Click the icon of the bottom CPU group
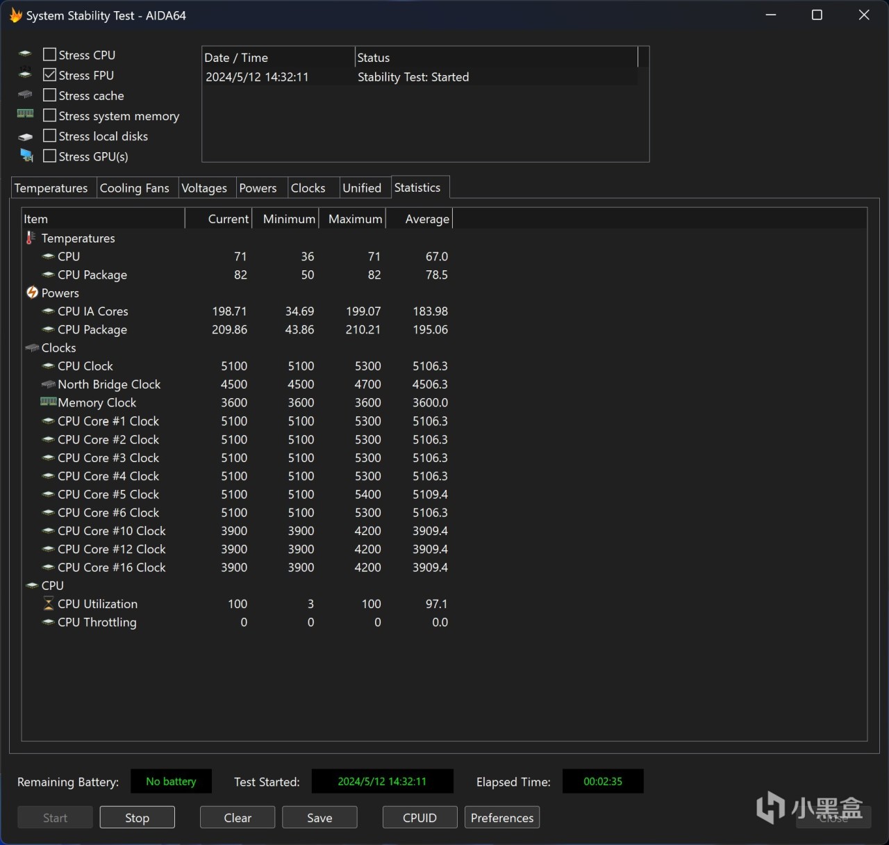The height and width of the screenshot is (845, 889). point(32,586)
